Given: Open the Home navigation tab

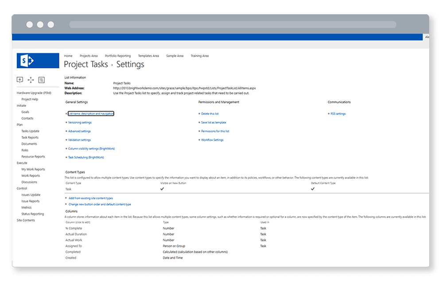Looking at the screenshot, I should tap(68, 56).
